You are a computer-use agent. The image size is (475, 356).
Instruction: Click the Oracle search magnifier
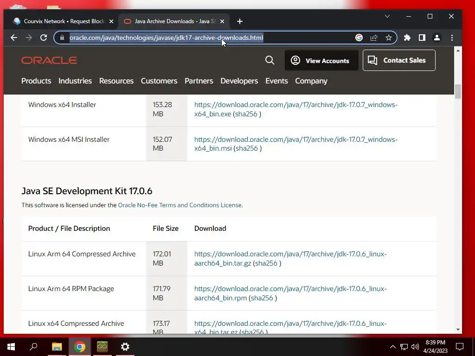tap(270, 60)
